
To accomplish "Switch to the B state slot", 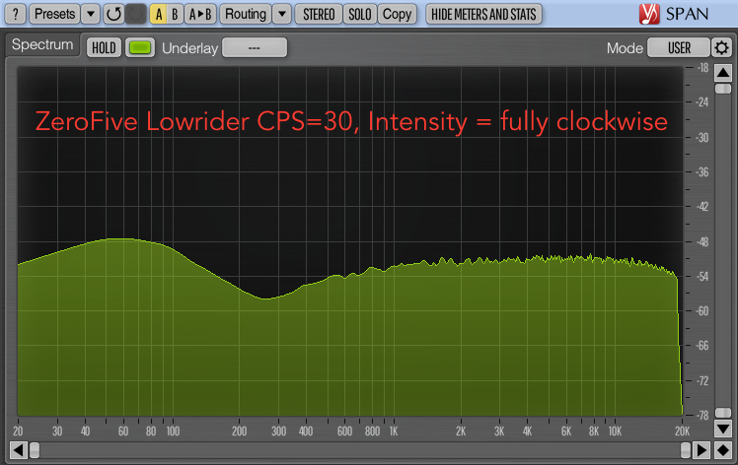I will tap(175, 15).
